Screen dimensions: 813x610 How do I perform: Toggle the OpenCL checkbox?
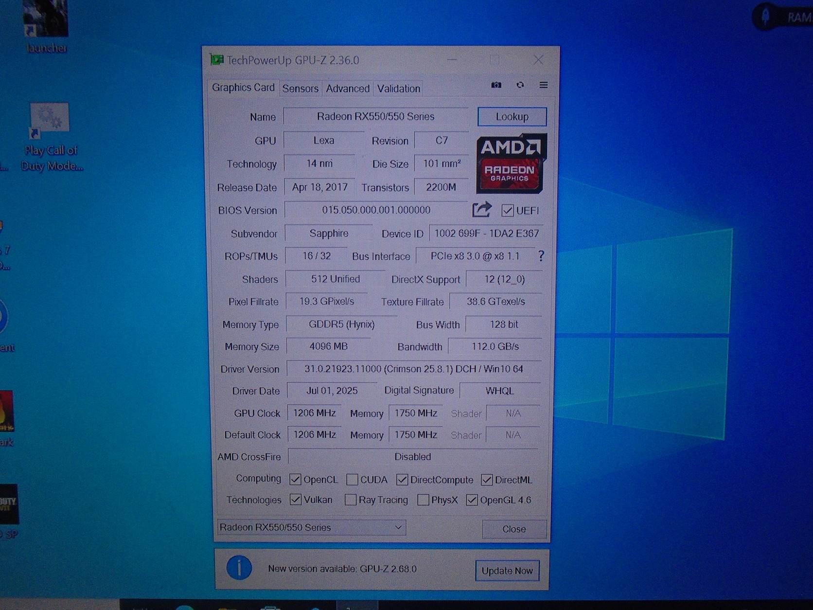coord(295,480)
